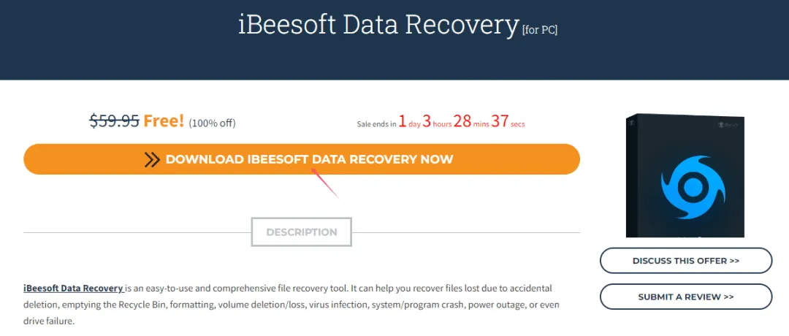Viewport: 789px width, 336px height.
Task: Click the orange Free! price text
Action: point(164,121)
